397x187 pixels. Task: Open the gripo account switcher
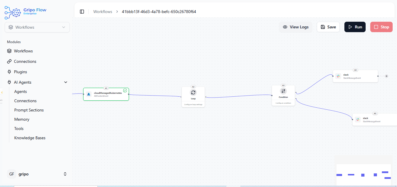coord(37,174)
